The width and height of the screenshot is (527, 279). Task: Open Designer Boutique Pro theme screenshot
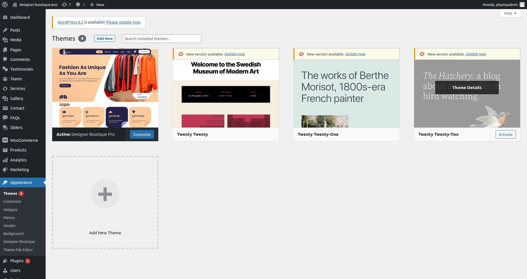pos(105,88)
